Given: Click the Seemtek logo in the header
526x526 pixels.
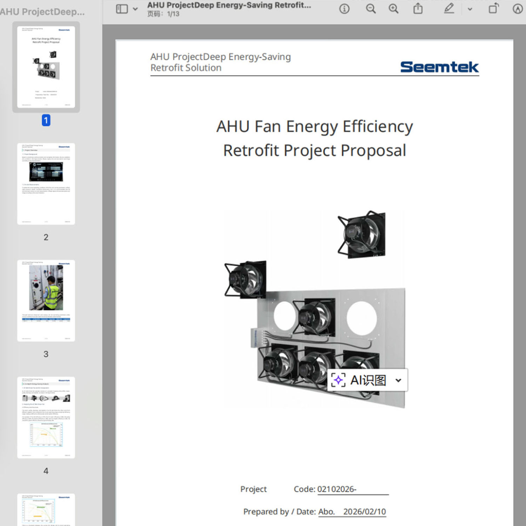Looking at the screenshot, I should pos(439,67).
